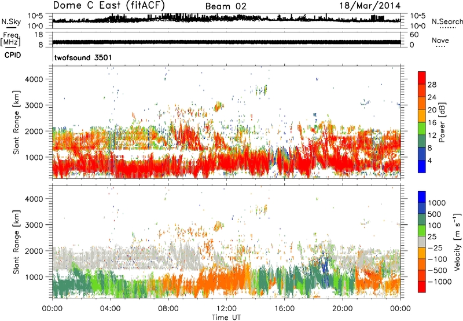Select the power swatch between 24 and 28 dB
The height and width of the screenshot is (321, 463).
pos(422,91)
